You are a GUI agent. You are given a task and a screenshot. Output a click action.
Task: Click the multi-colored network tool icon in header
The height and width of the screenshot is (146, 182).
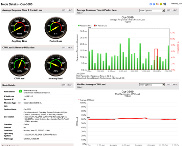pos(165,4)
